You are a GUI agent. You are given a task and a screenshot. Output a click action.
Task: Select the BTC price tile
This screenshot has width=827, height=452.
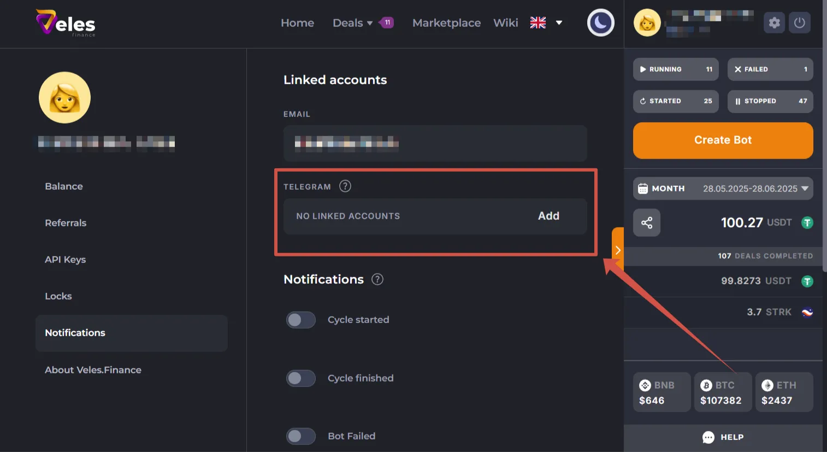723,392
